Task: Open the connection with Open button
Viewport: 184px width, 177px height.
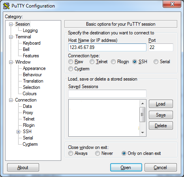Action: (x=126, y=168)
